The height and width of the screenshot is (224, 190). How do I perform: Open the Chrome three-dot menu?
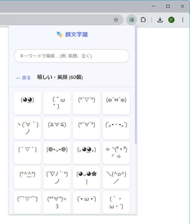coord(183,20)
